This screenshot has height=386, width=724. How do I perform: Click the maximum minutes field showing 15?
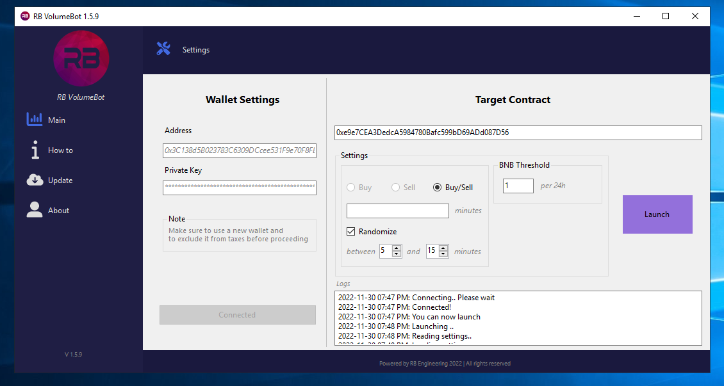coord(432,252)
